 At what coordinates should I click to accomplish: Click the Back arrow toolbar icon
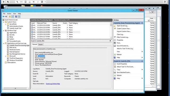(3, 17)
